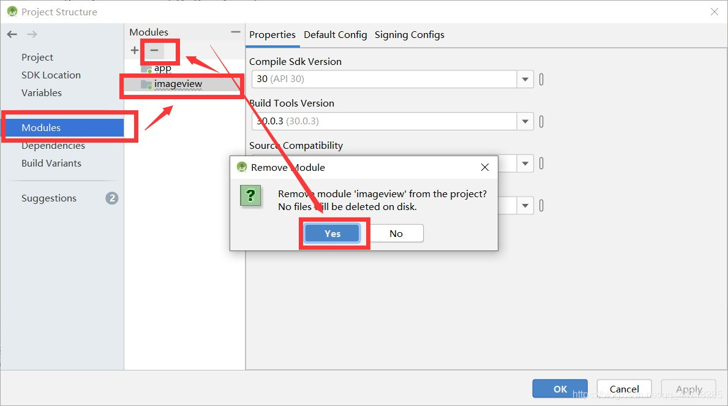Click variable binding icon for Build Tools Version
Screen dimensions: 728x406
pos(541,122)
